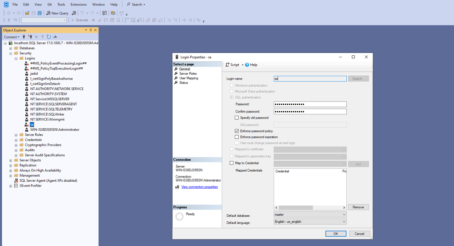
Task: Tick the Map to Credential checkbox
Action: (x=232, y=163)
